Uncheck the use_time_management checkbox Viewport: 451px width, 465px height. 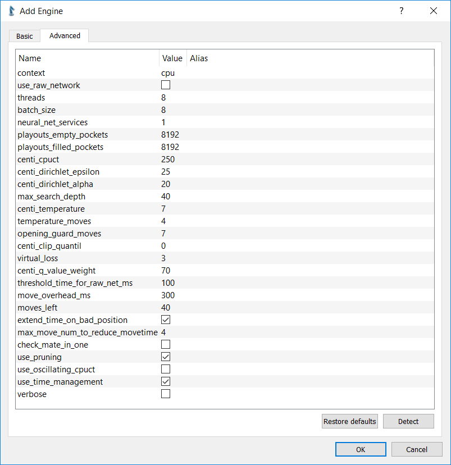coord(166,382)
